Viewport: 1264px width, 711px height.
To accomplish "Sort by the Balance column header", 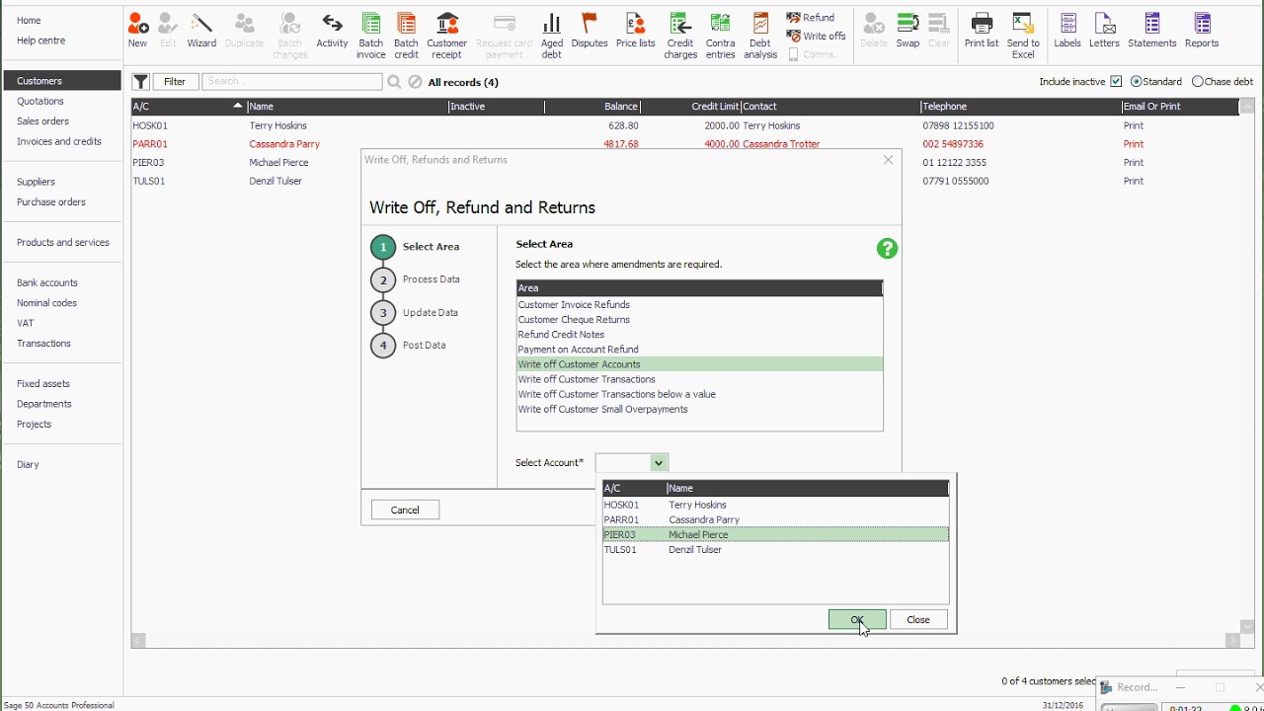I will 592,107.
